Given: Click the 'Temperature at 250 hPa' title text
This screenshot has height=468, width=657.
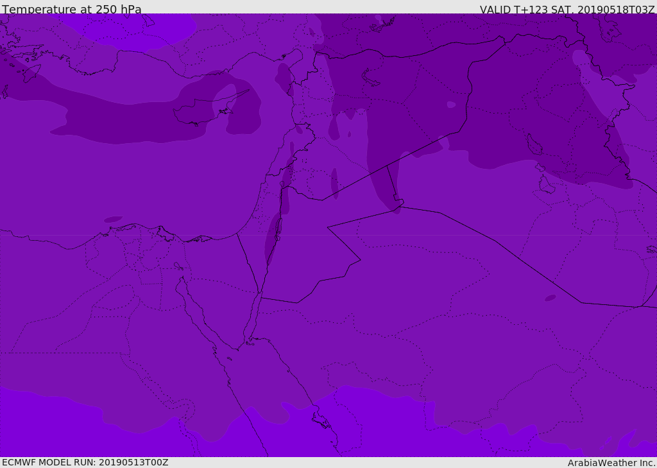Looking at the screenshot, I should click(x=72, y=9).
